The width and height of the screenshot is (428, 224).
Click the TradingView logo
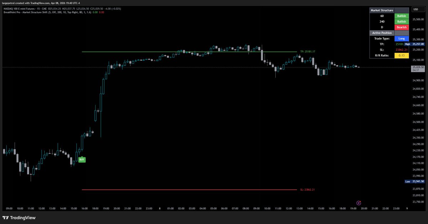click(19, 218)
